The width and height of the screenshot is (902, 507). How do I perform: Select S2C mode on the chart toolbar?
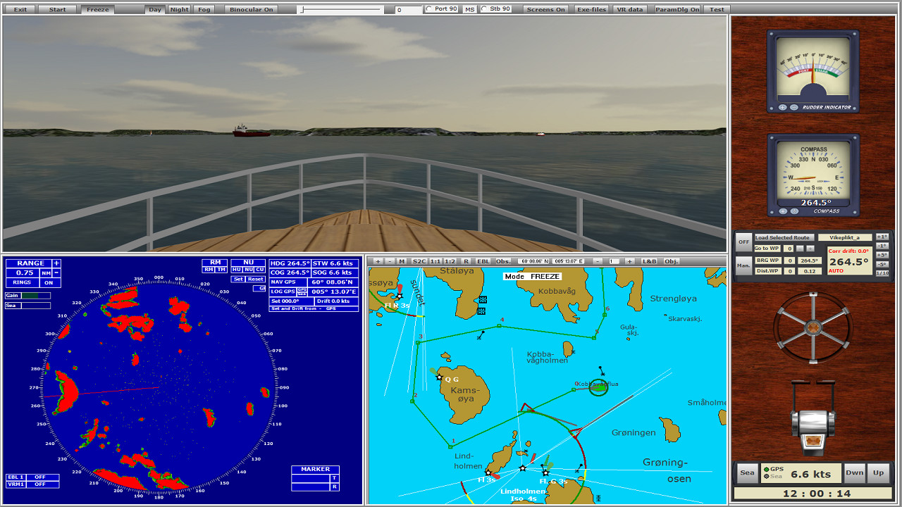pos(420,261)
